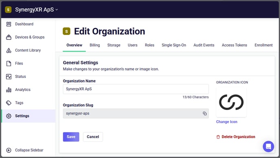The width and height of the screenshot is (280, 158).
Task: Focus the Organization Name input field
Action: (136, 89)
